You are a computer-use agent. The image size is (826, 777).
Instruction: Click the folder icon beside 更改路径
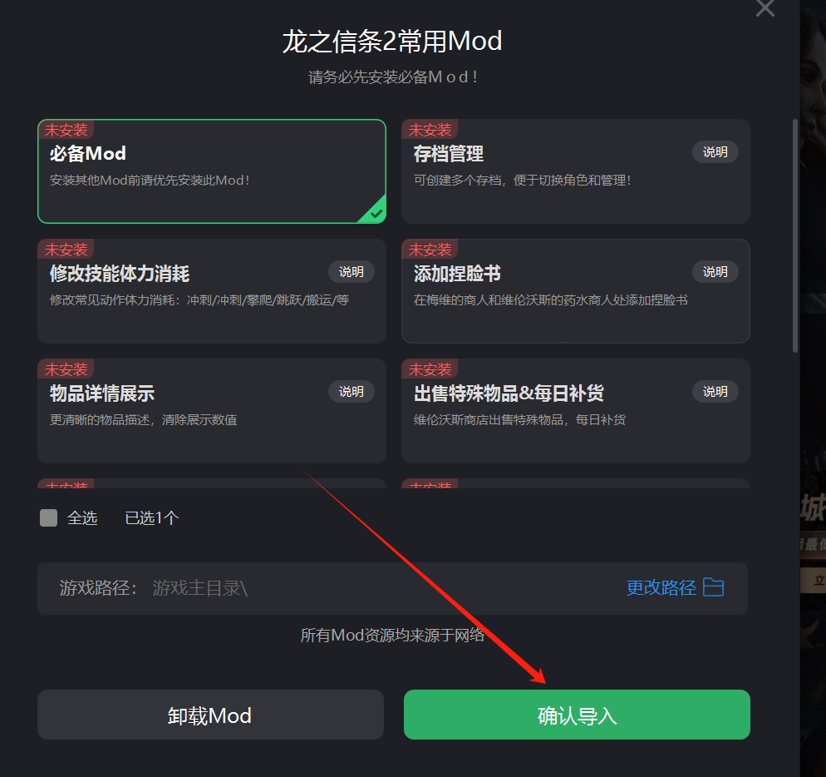click(x=713, y=587)
